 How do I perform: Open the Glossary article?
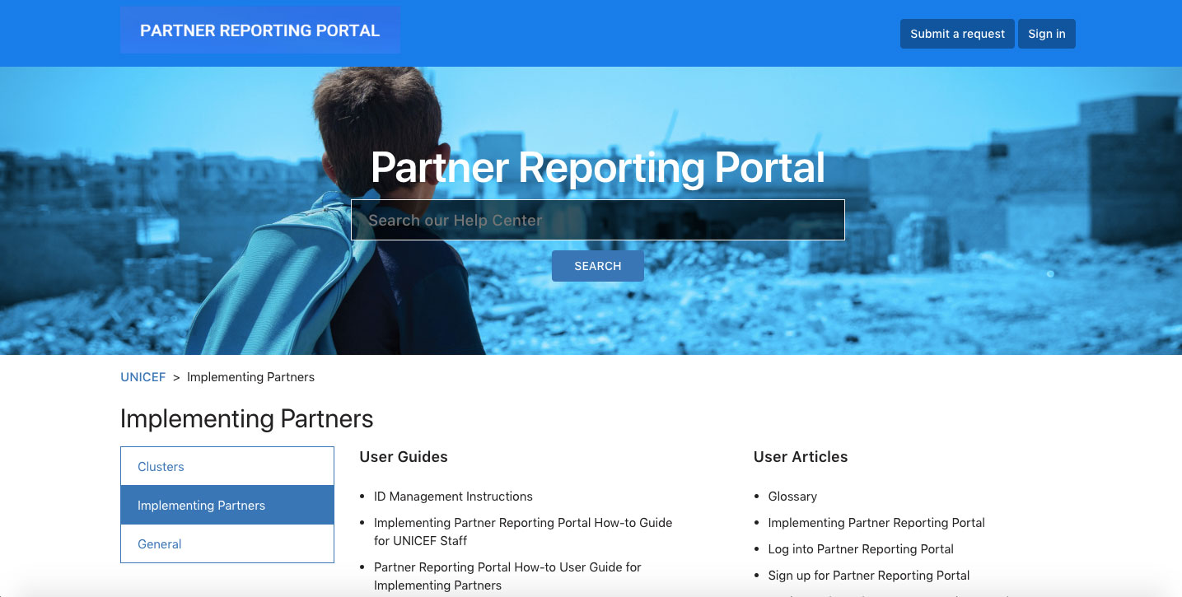(x=792, y=497)
